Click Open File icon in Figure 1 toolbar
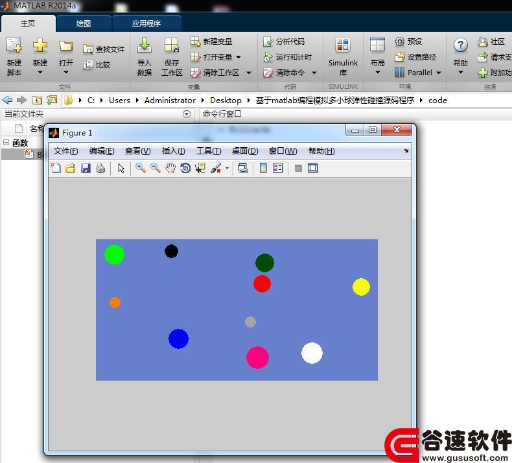The image size is (512, 463). pyautogui.click(x=70, y=168)
